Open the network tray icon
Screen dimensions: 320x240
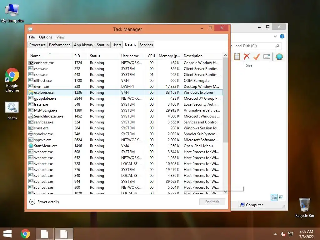291,234
